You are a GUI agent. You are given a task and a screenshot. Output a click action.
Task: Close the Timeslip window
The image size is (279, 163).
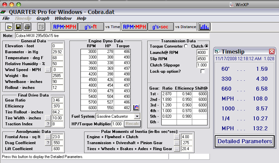pyautogui.click(x=272, y=51)
